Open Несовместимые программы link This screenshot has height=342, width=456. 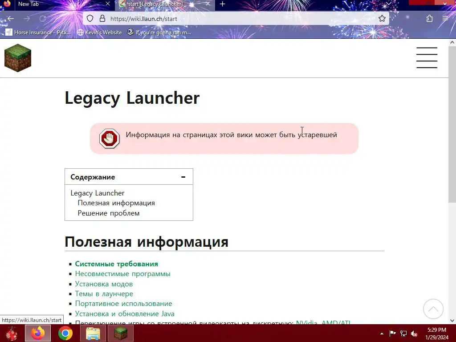pyautogui.click(x=122, y=274)
